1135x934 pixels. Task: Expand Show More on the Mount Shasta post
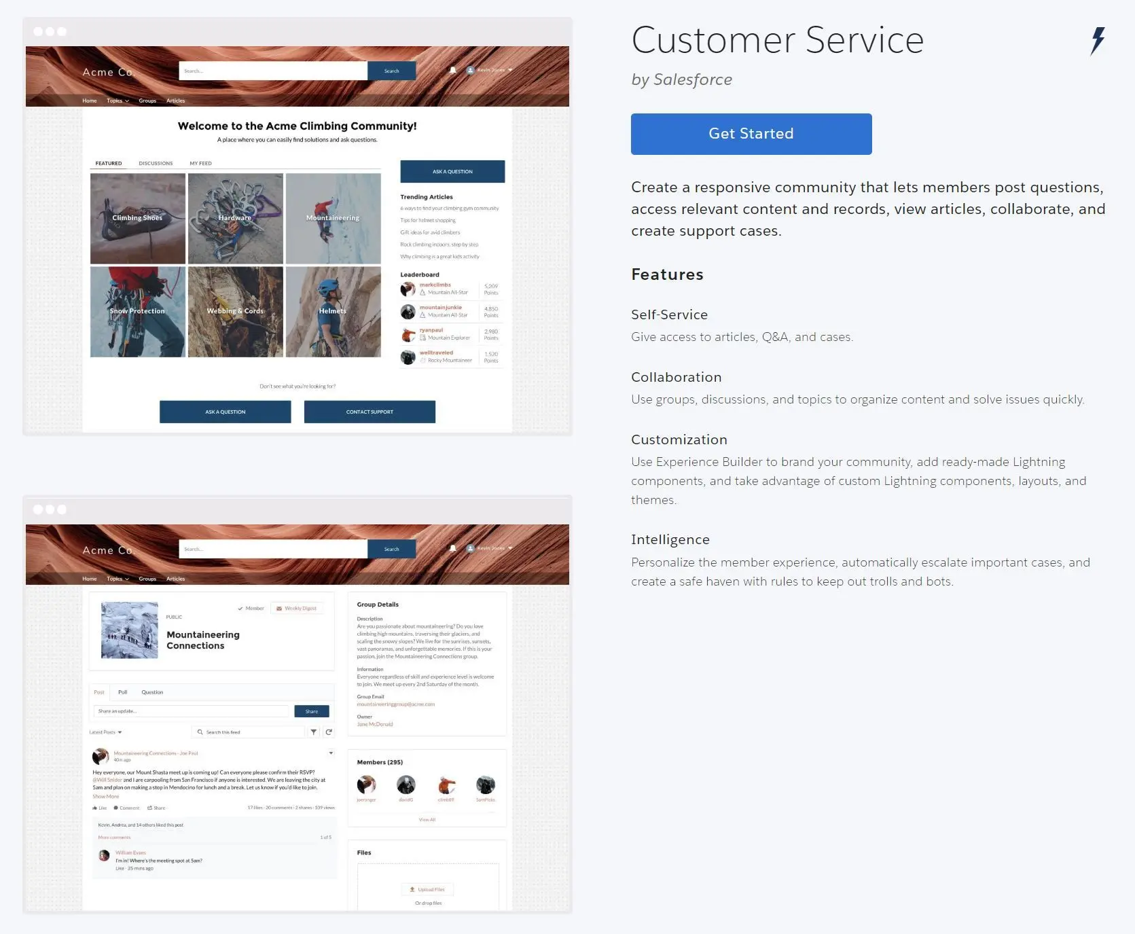coord(105,796)
